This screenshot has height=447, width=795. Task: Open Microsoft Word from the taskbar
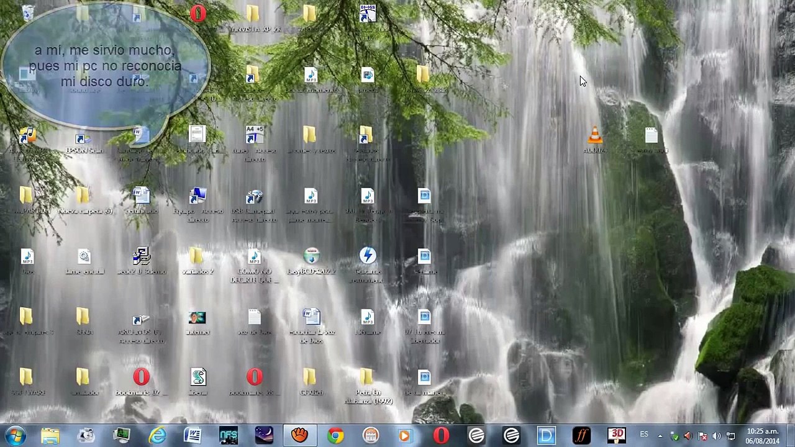coord(193,435)
